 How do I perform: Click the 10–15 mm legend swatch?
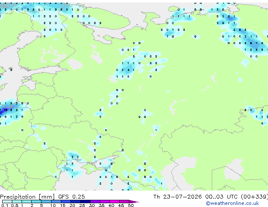(x=56, y=202)
